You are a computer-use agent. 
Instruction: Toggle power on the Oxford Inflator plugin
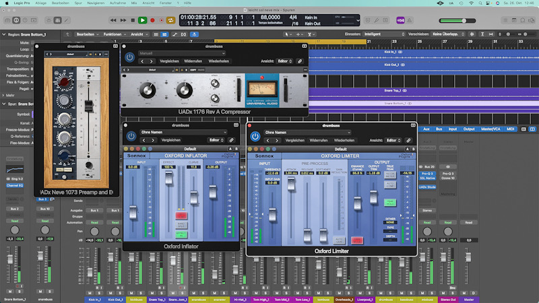tap(131, 136)
